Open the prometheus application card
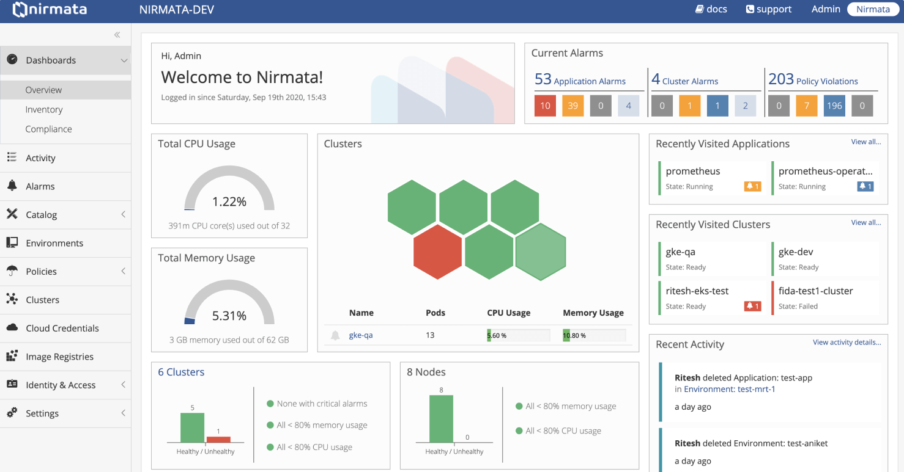Viewport: 904px width, 472px height. pos(710,178)
